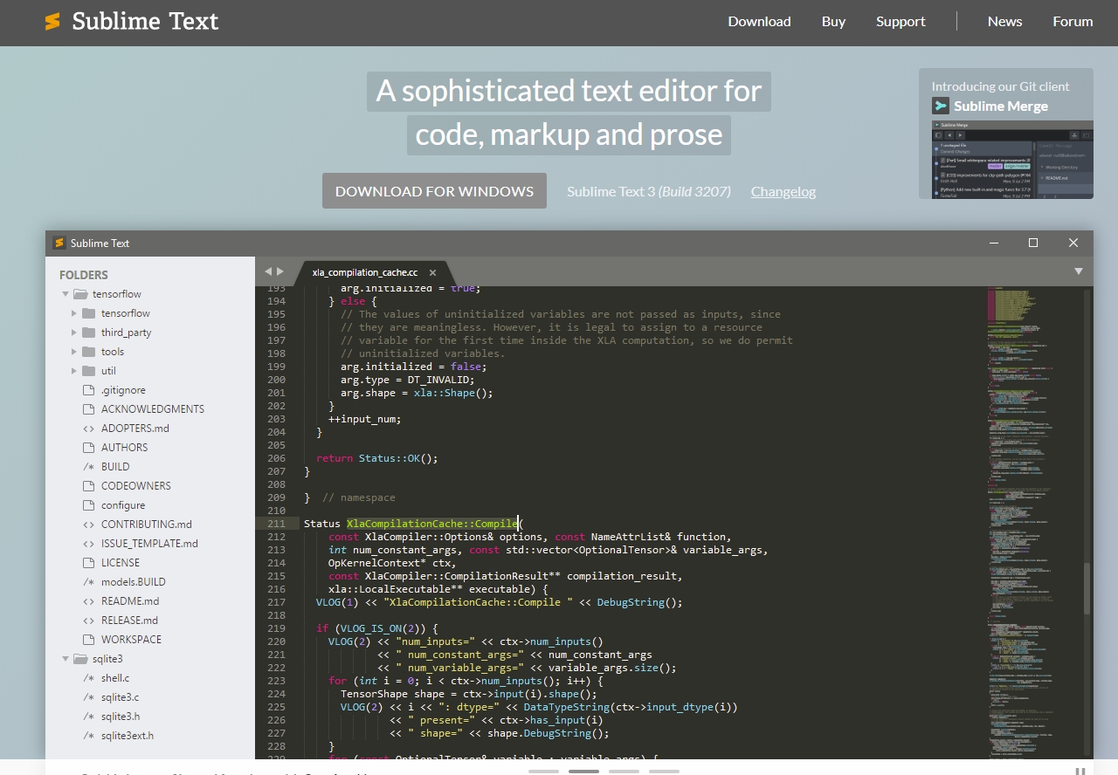Click the /* icon beside models.BUILD
The image size is (1118, 775).
click(x=87, y=581)
